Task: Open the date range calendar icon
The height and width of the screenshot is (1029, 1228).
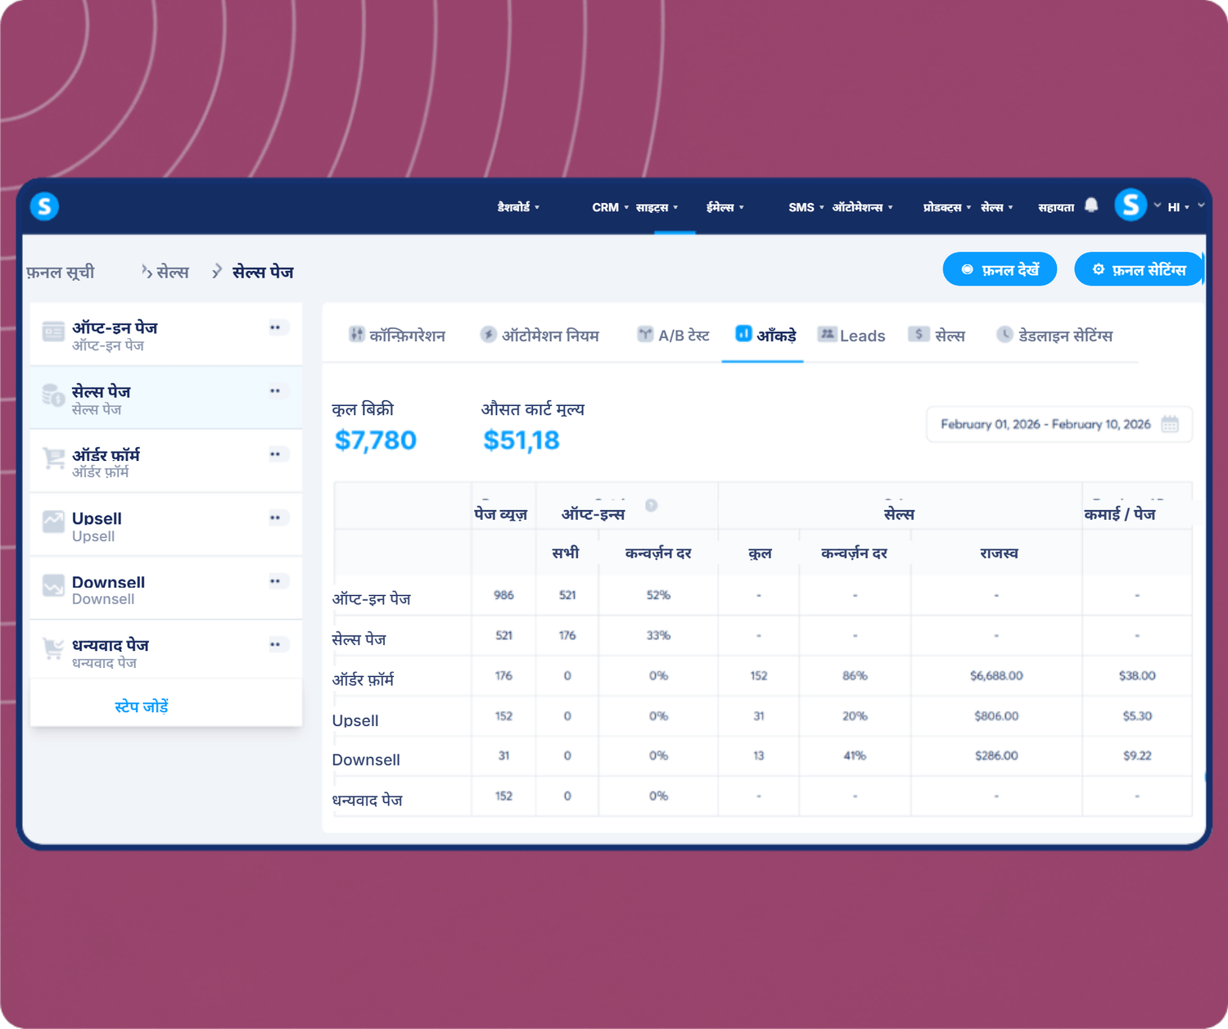Action: coord(1170,424)
